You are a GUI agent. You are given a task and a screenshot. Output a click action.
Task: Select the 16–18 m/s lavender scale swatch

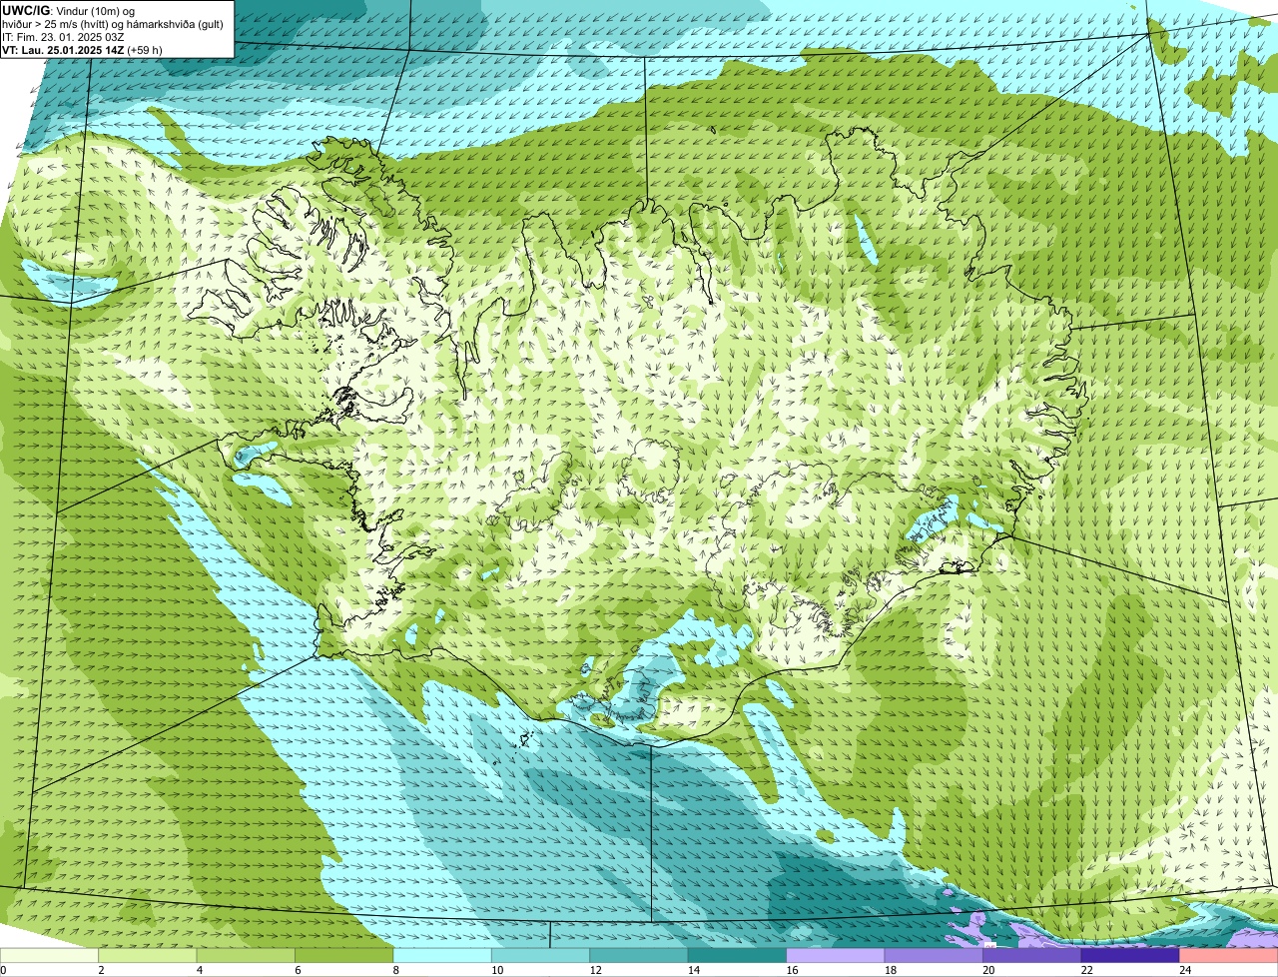point(837,955)
